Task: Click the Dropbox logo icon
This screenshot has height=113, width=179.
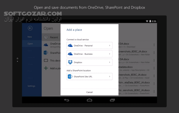Action: coord(70,62)
